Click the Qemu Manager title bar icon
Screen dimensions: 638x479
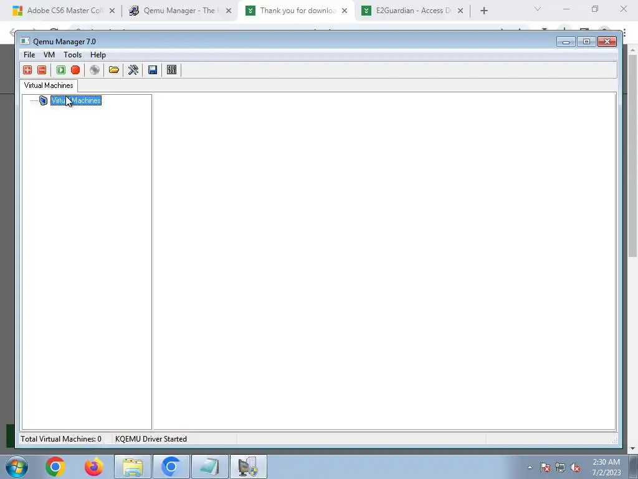click(25, 41)
